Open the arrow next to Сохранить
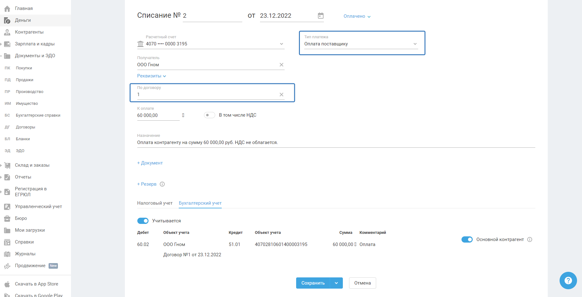The image size is (582, 297). [336, 283]
